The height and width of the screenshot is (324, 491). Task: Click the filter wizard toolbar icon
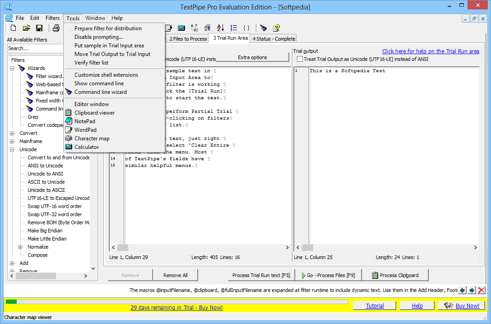point(264,28)
